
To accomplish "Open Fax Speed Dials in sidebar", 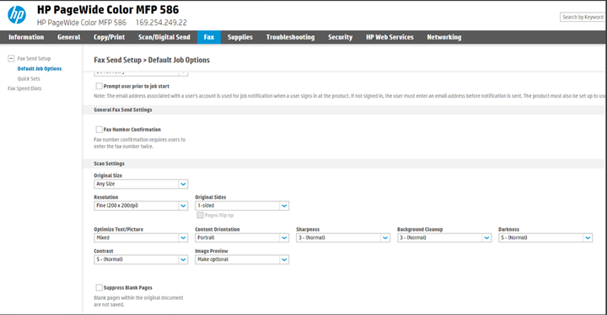I will [24, 88].
